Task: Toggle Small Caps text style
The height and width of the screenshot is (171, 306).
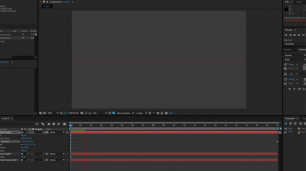Action: coord(304,89)
